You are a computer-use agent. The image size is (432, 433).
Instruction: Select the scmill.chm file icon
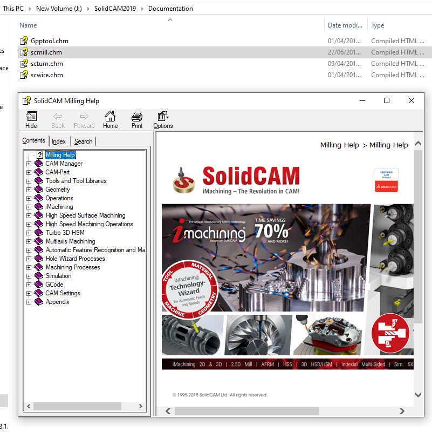[24, 52]
